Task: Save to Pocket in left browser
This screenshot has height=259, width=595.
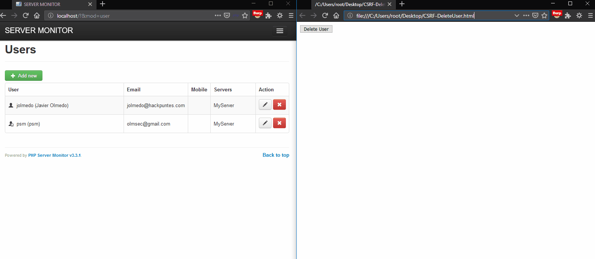Action: coord(227,15)
